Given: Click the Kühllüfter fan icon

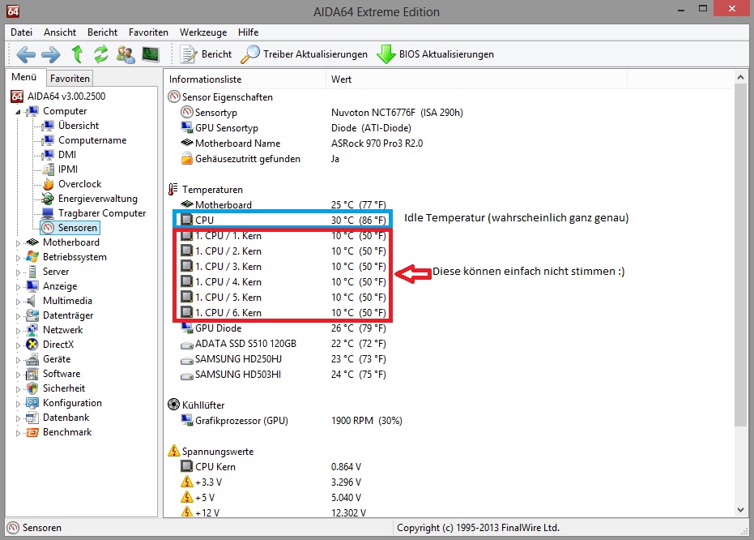Looking at the screenshot, I should [173, 405].
